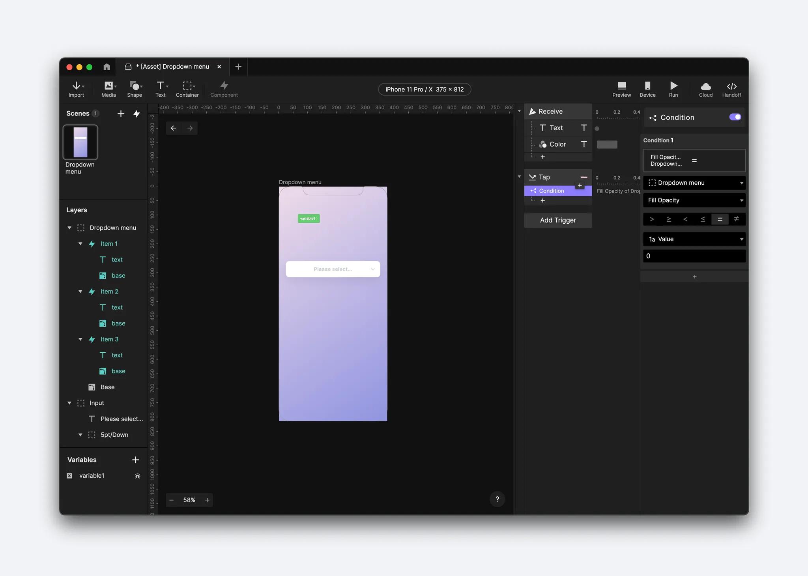The image size is (808, 576).
Task: Collapse the Item 3 layer group
Action: point(80,339)
